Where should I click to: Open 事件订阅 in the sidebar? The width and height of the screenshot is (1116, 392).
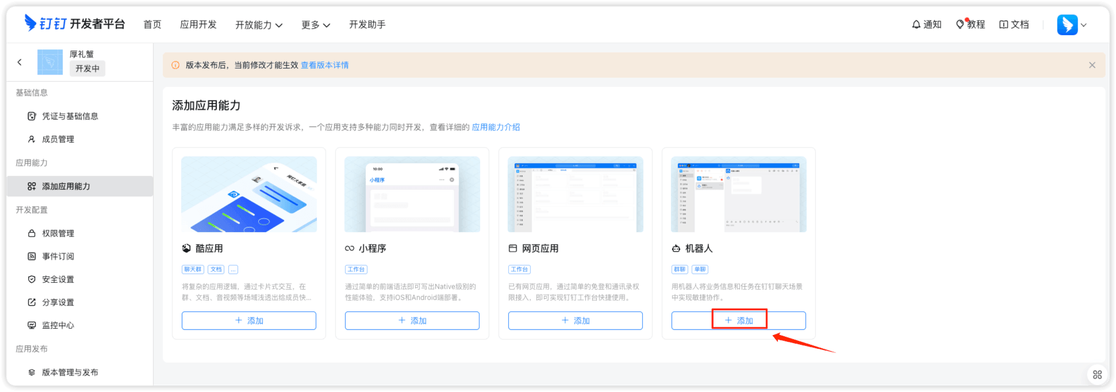(80, 256)
